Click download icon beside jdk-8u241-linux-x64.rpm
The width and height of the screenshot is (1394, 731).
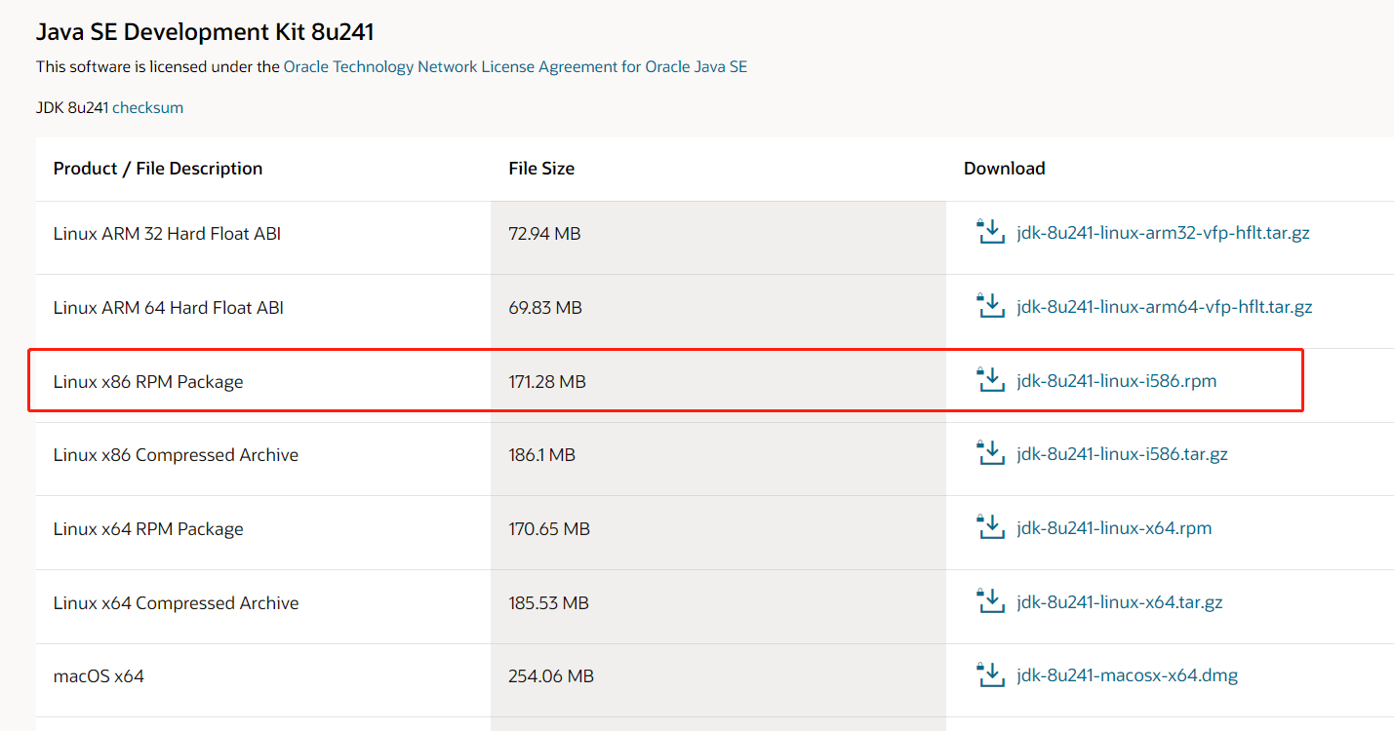(990, 527)
